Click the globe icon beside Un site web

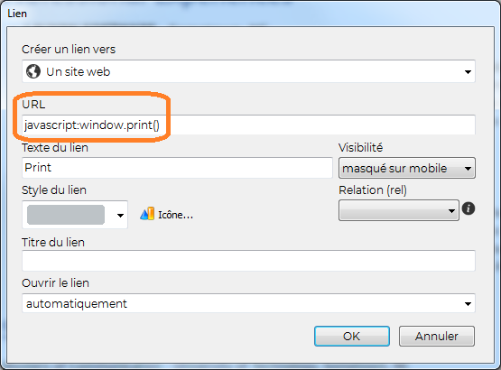tap(33, 71)
